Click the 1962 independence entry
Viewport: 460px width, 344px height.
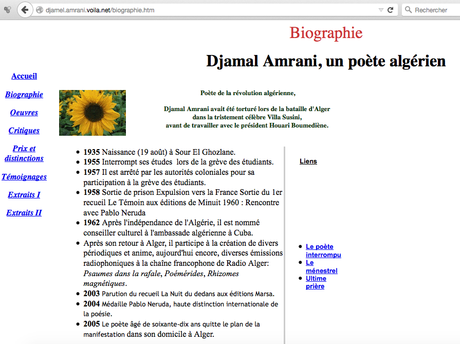172,228
